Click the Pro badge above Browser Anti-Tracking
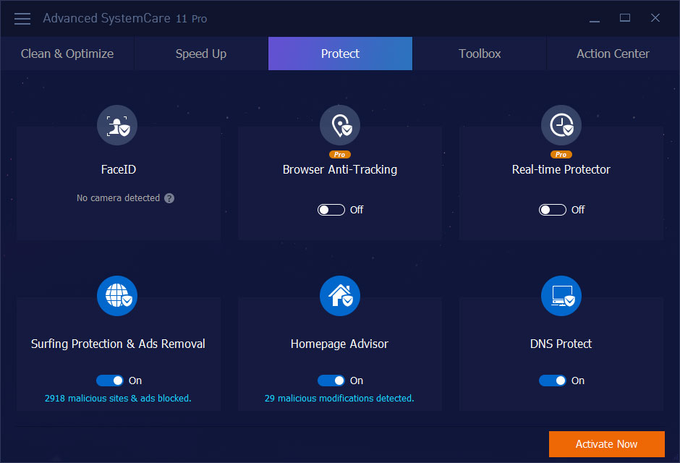The width and height of the screenshot is (680, 463). tap(340, 154)
